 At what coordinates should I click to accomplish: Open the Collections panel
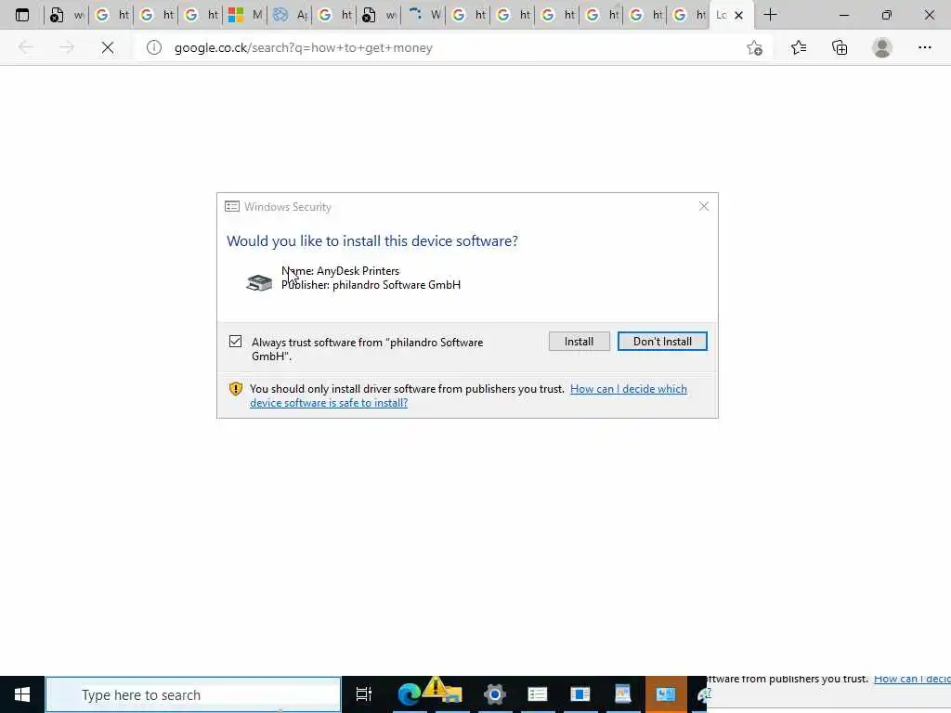840,47
